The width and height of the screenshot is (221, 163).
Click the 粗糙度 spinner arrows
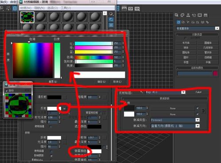[100, 97]
